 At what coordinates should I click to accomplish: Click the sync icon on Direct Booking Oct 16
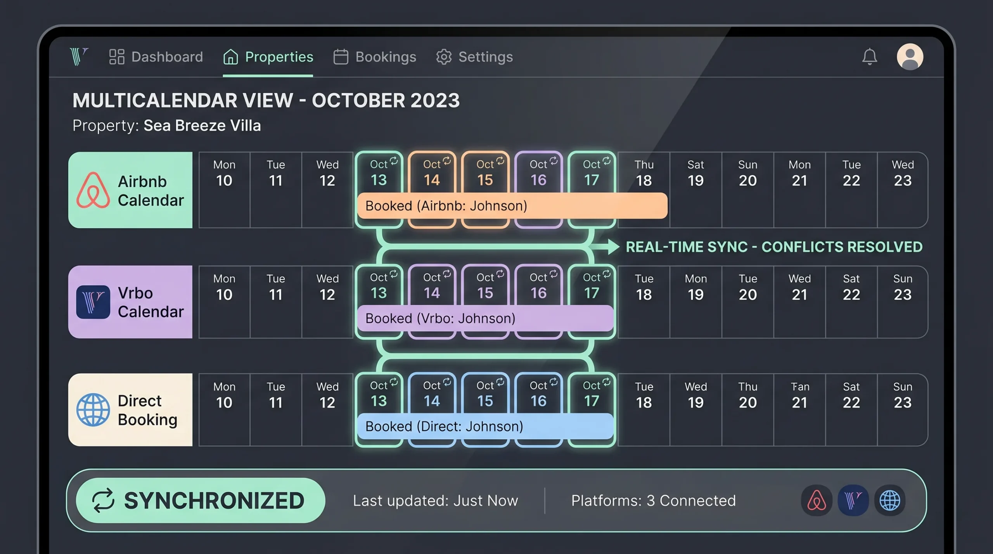pos(554,382)
